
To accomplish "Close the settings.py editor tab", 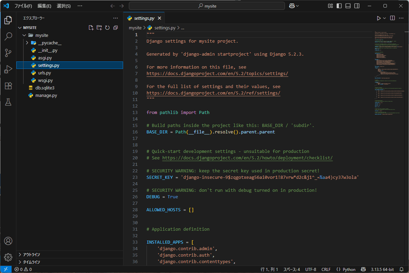I will pyautogui.click(x=160, y=18).
